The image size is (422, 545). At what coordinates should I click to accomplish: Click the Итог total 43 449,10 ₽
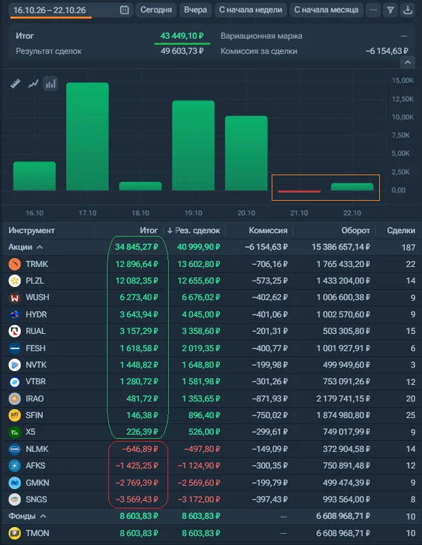click(182, 36)
